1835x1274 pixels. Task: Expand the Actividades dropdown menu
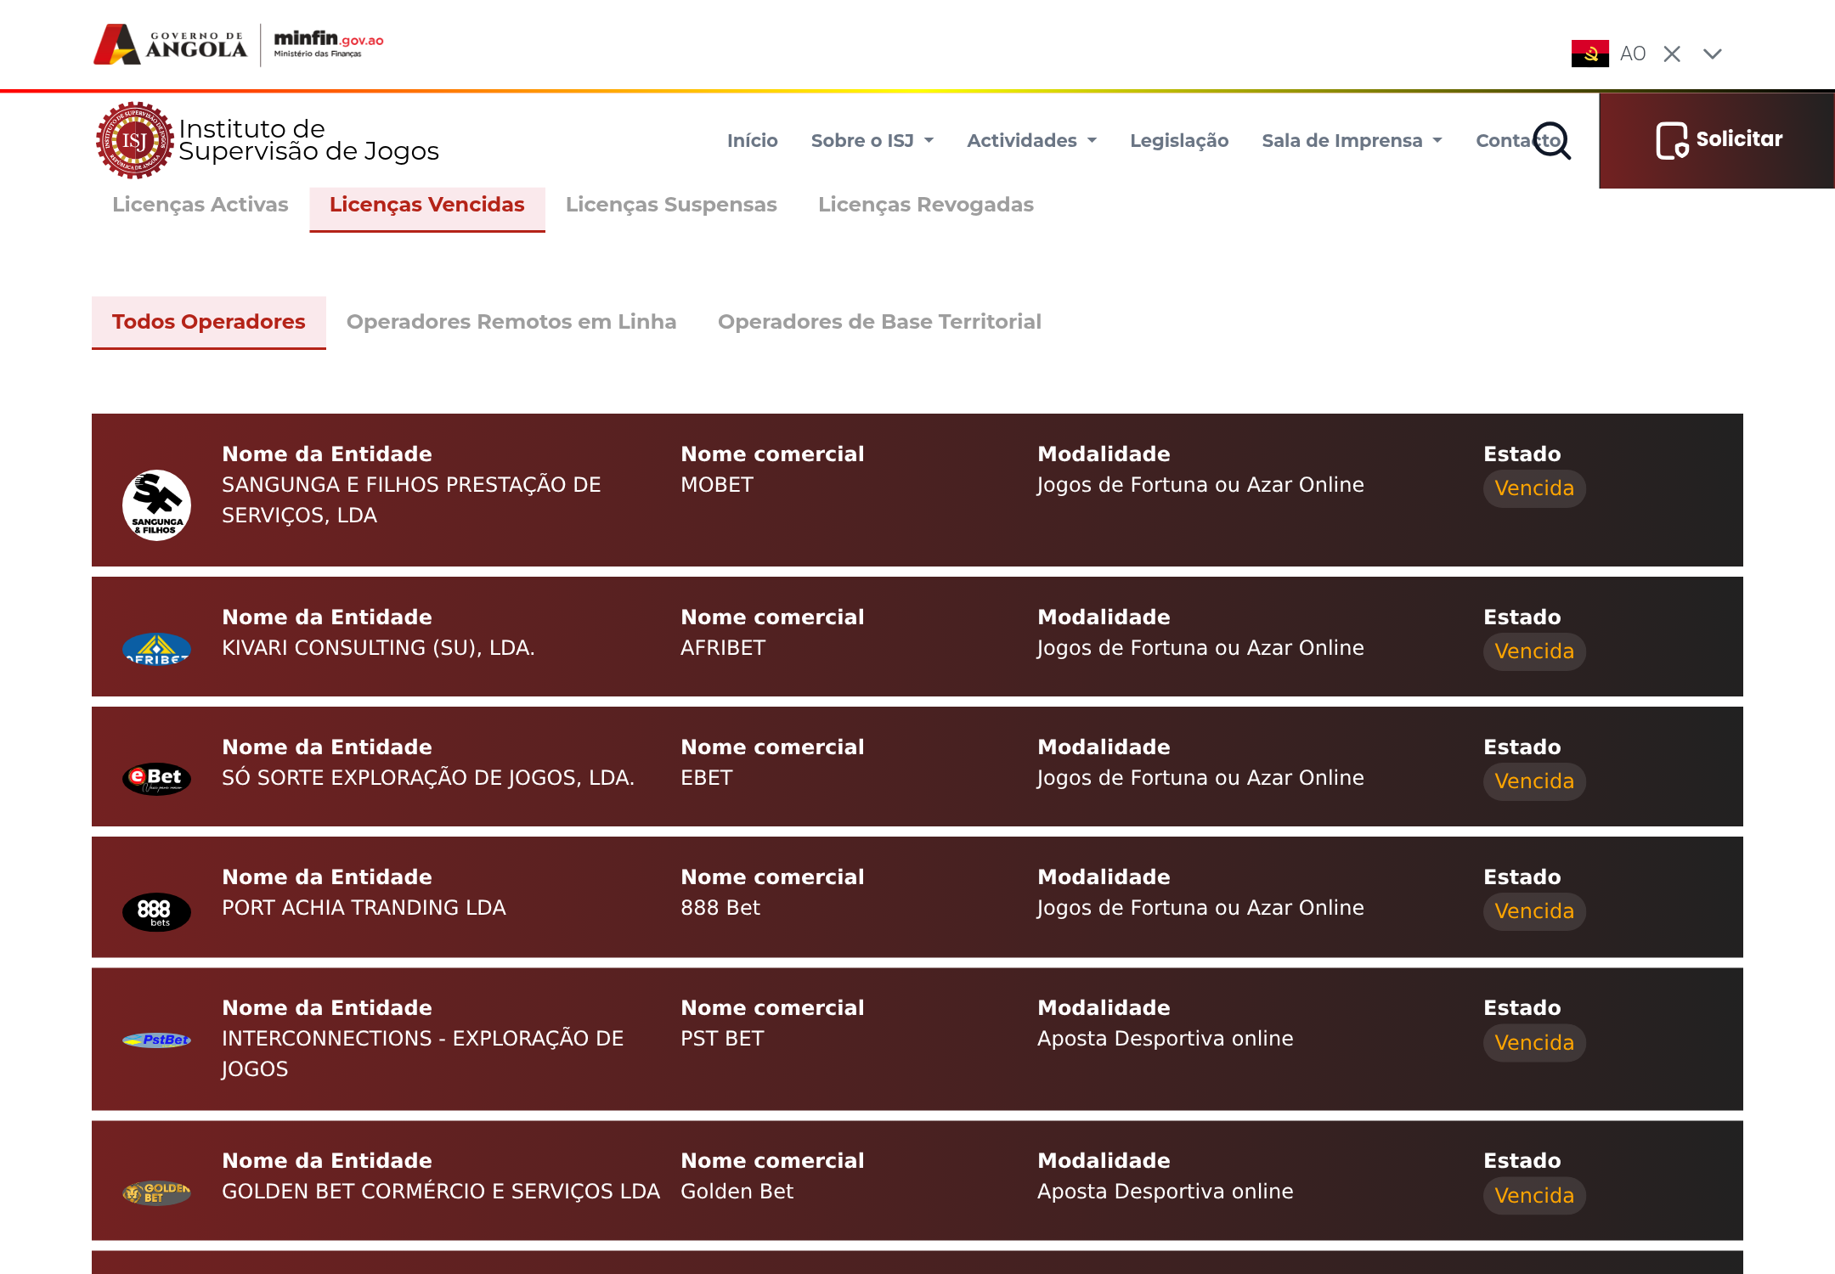tap(1032, 140)
